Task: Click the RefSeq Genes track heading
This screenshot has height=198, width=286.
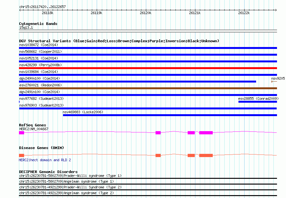Action: (x=32, y=125)
